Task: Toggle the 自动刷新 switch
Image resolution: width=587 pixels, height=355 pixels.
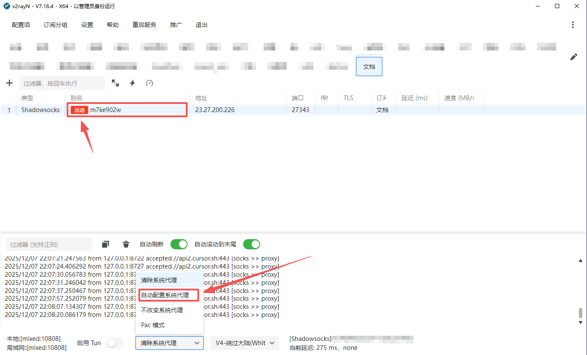Action: click(x=179, y=244)
